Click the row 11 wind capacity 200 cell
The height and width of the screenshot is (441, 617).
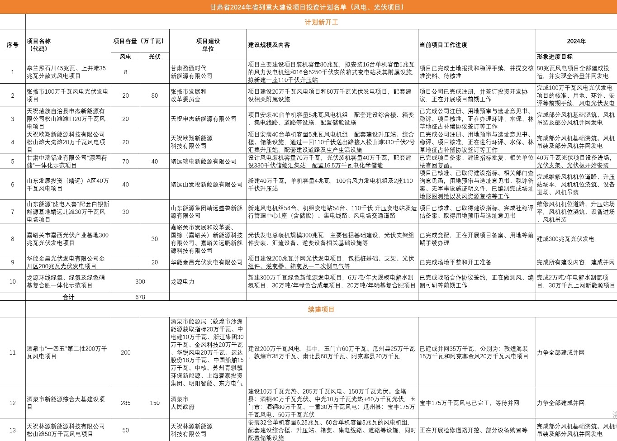tap(125, 352)
